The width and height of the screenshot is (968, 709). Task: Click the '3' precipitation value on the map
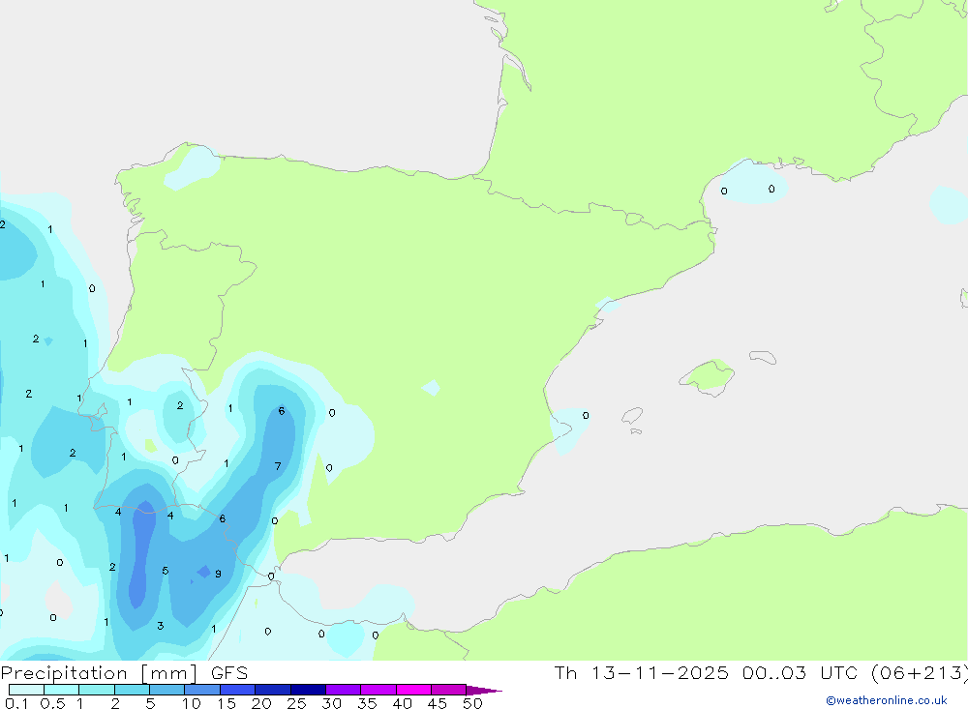161,626
